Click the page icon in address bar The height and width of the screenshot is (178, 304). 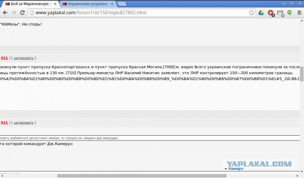point(32,13)
